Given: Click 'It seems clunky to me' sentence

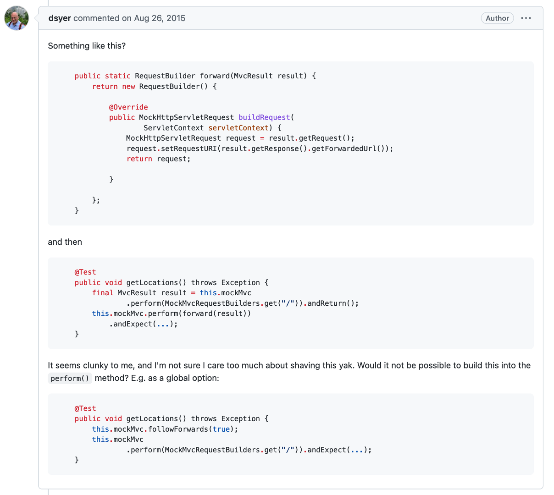Looking at the screenshot, I should pos(92,366).
